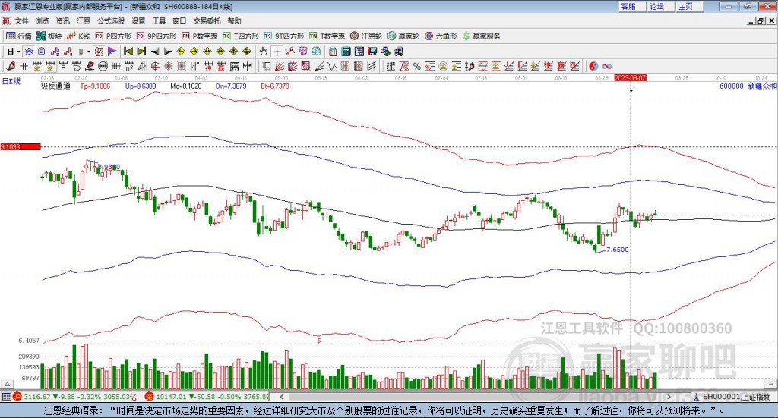Open the 资讯 menu
778x418 pixels.
point(62,20)
